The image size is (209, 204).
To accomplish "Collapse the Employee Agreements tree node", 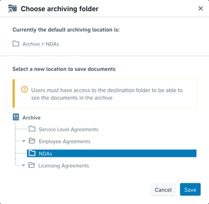I will click(24, 141).
